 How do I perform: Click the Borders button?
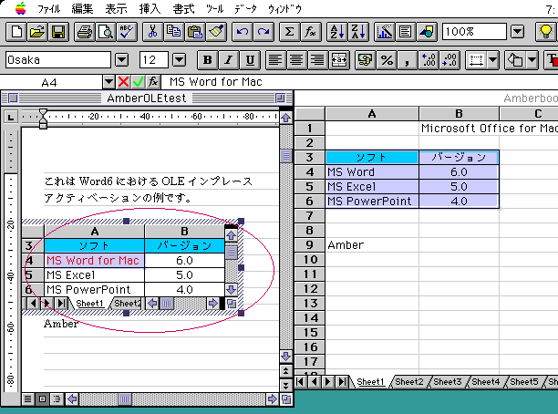tap(476, 60)
